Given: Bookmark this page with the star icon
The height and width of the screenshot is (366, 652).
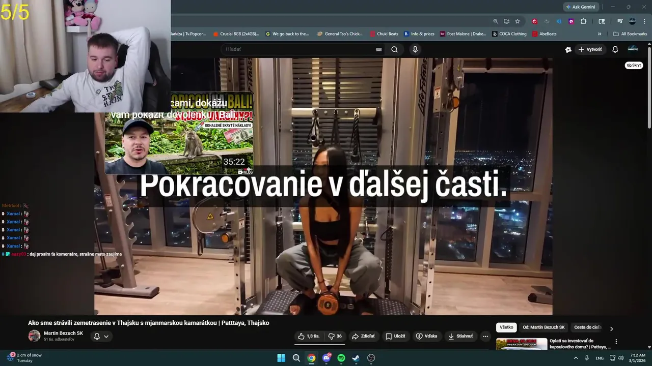Looking at the screenshot, I should [518, 21].
